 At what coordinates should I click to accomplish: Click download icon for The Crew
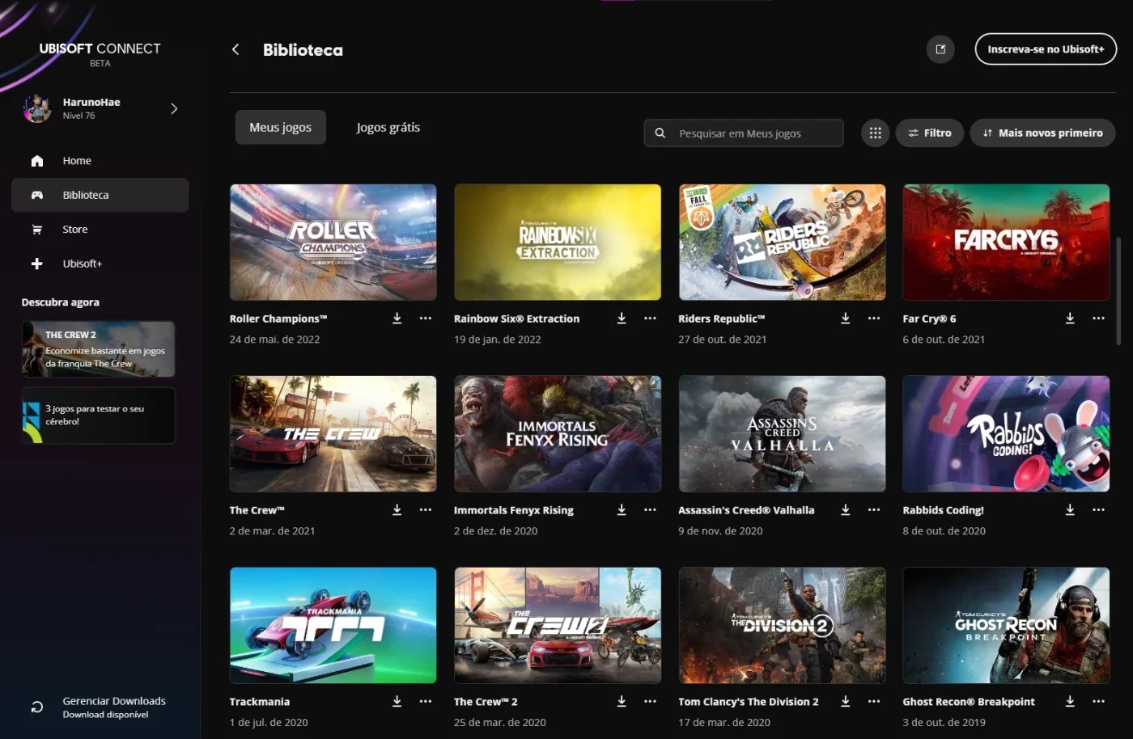tap(397, 510)
